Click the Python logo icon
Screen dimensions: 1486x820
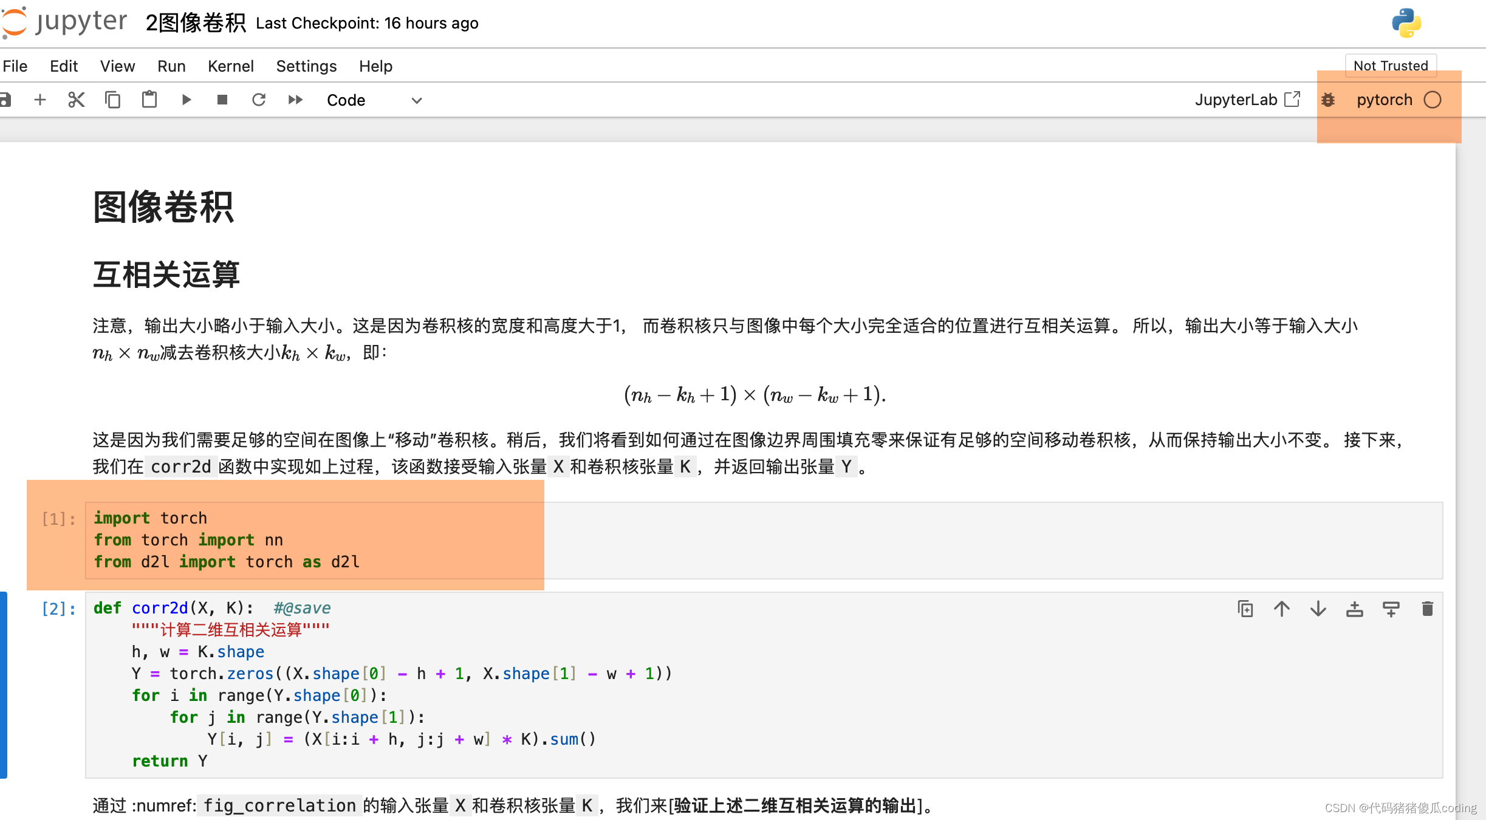pyautogui.click(x=1406, y=23)
